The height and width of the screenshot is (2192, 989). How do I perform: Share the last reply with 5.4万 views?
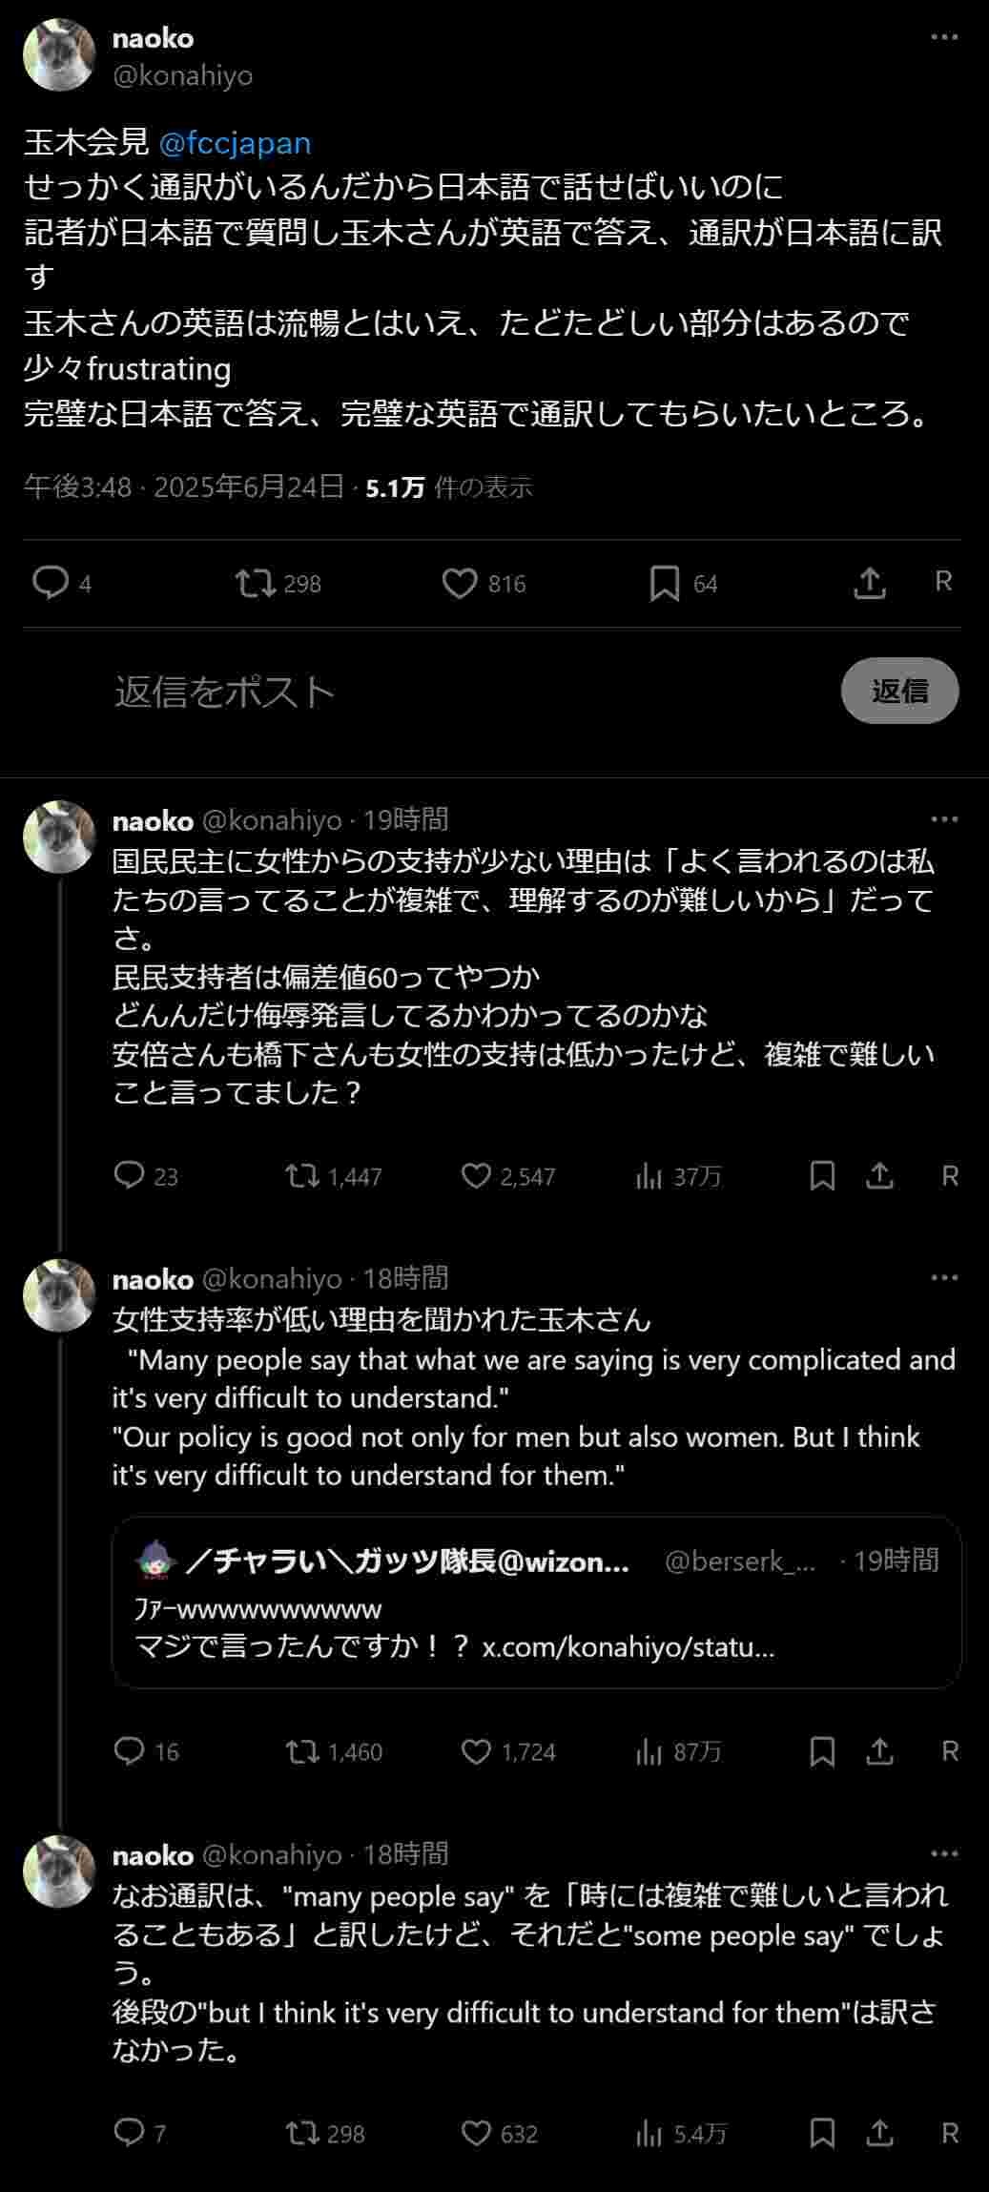pos(880,2133)
